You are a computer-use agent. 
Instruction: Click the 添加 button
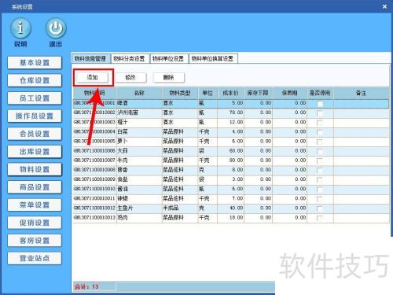92,77
